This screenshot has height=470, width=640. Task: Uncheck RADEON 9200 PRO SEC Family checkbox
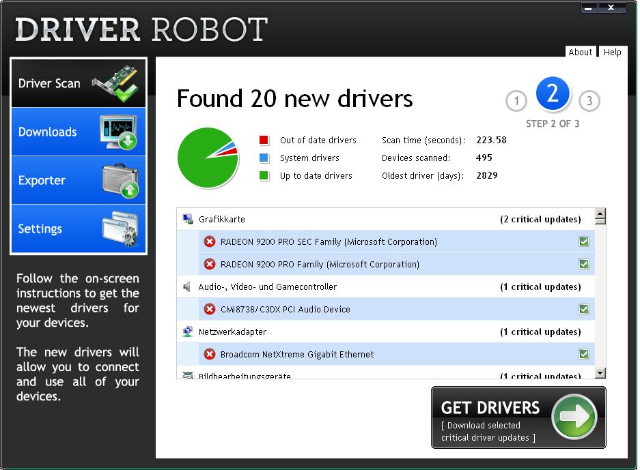click(583, 241)
